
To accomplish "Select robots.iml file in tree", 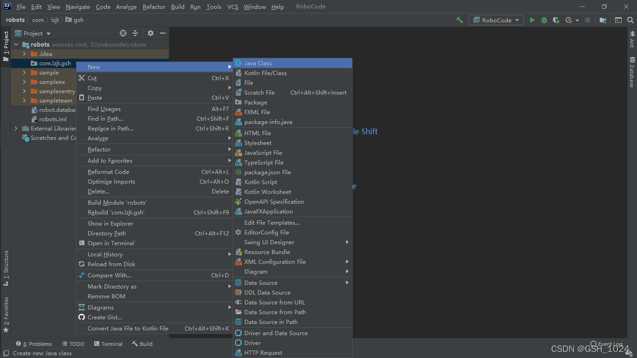I will [x=53, y=119].
